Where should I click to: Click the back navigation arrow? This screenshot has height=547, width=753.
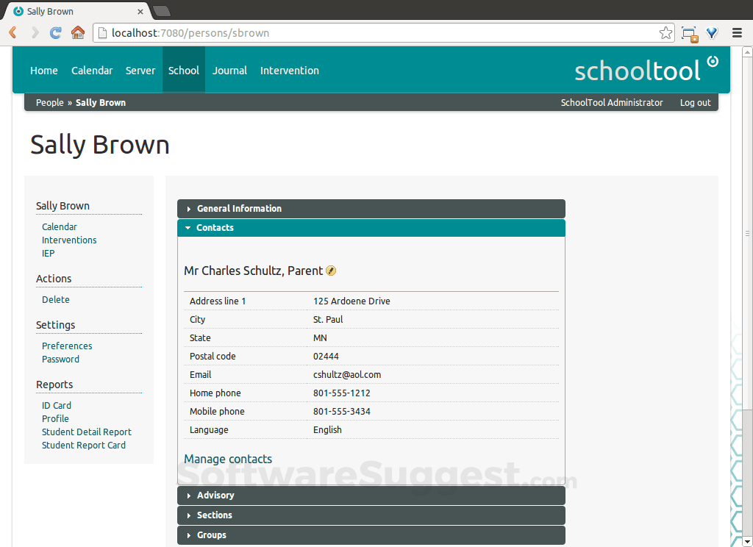click(12, 32)
